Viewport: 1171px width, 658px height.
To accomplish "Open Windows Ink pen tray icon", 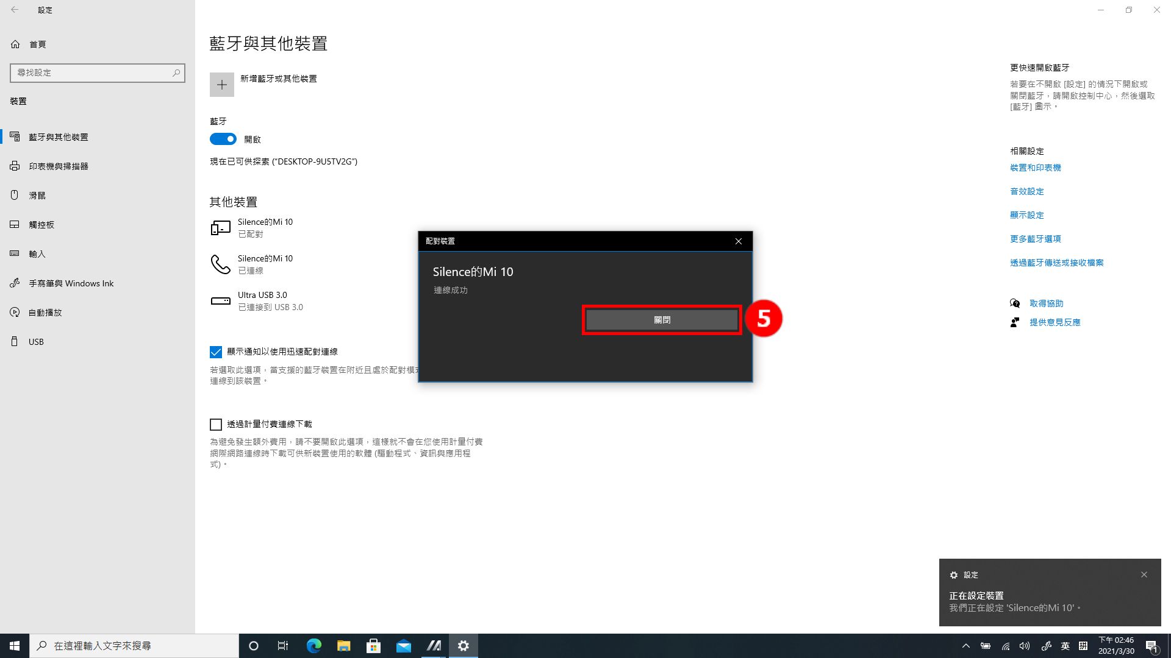I will coord(1046,646).
